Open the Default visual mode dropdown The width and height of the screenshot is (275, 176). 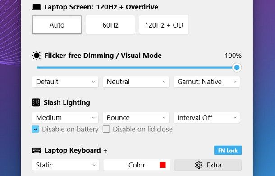[x=65, y=82]
